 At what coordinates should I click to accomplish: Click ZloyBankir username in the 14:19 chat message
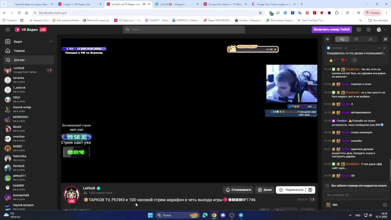pyautogui.click(x=353, y=164)
